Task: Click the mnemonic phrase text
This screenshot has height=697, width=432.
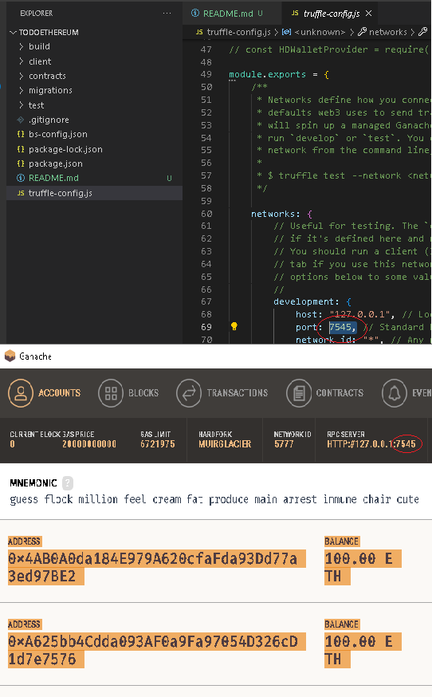Action: pos(214,500)
